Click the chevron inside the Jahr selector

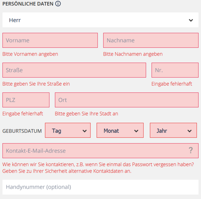tap(189, 131)
